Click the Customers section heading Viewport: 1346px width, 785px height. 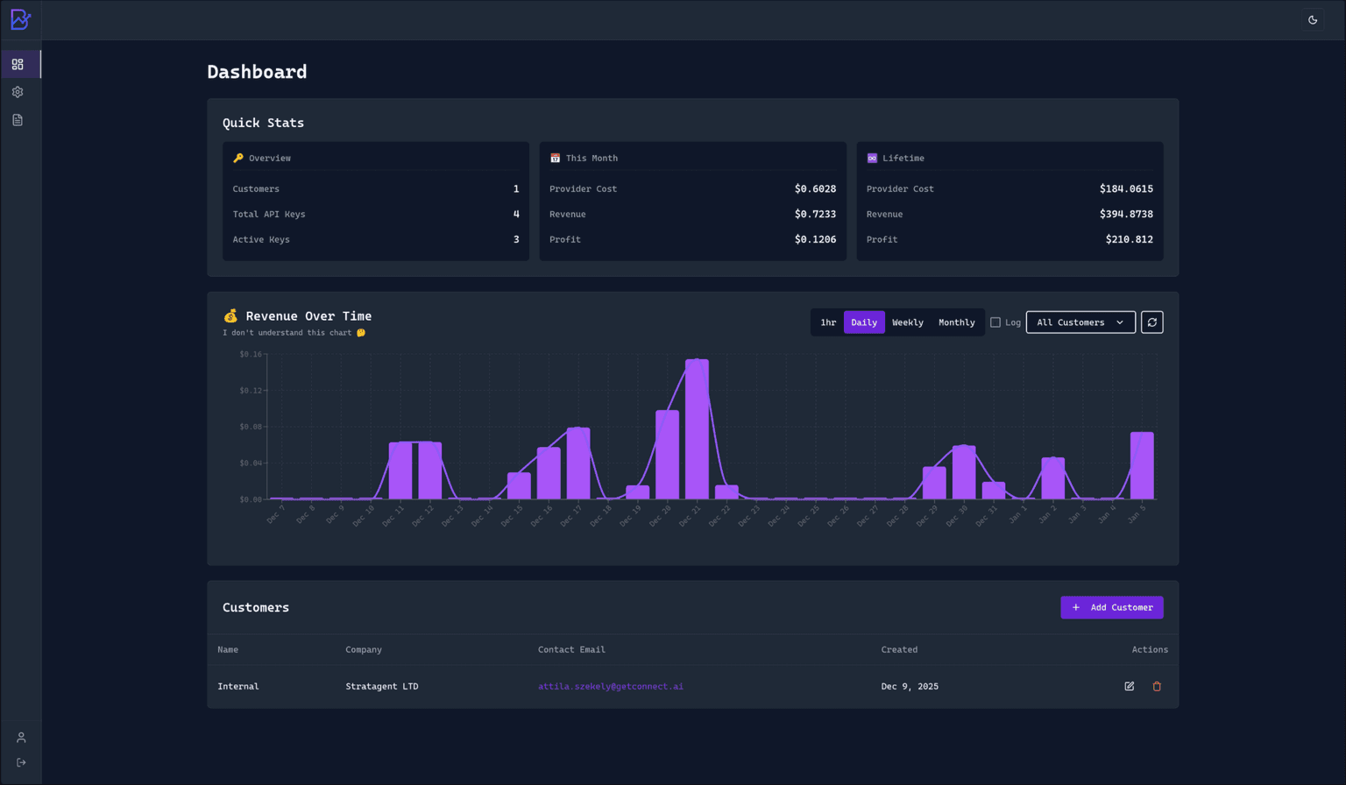[256, 608]
